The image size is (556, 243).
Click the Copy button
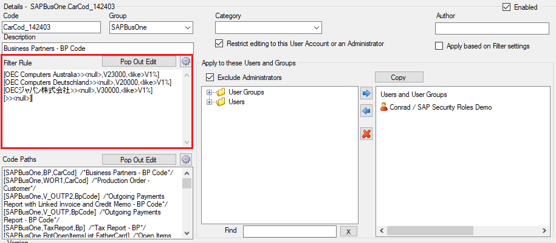(x=399, y=77)
